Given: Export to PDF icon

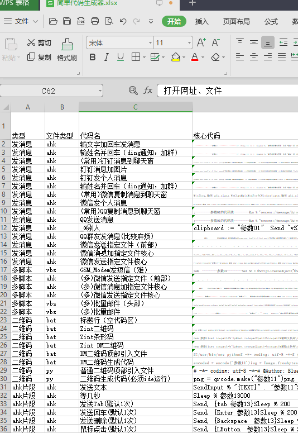Looking at the screenshot, I should coord(81,21).
